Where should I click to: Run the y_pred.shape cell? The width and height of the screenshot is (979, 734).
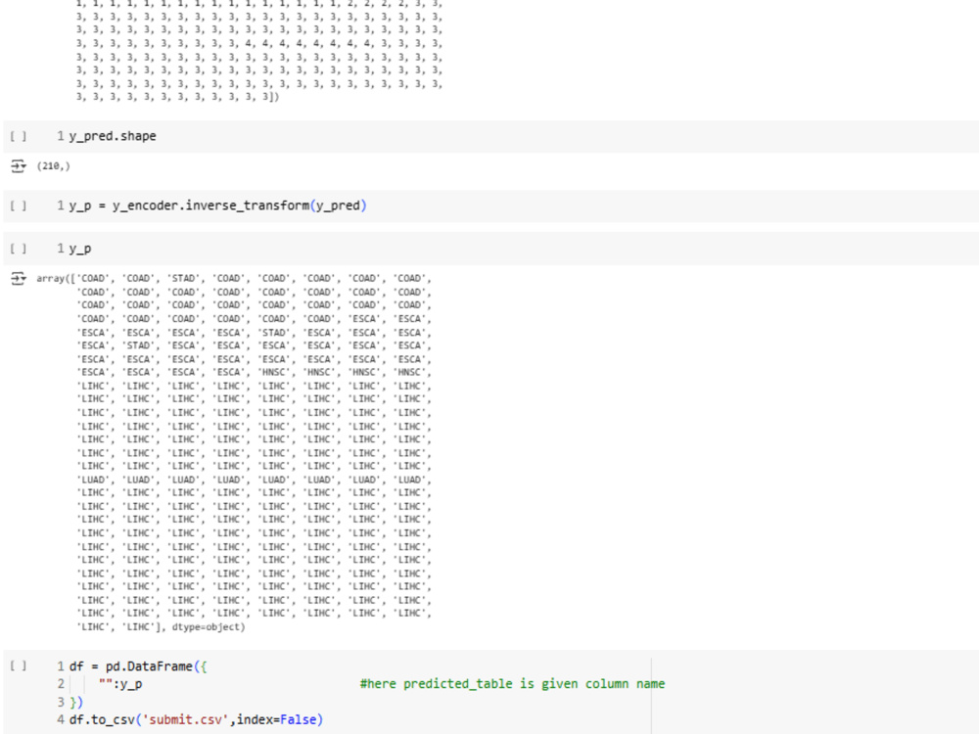coord(19,136)
